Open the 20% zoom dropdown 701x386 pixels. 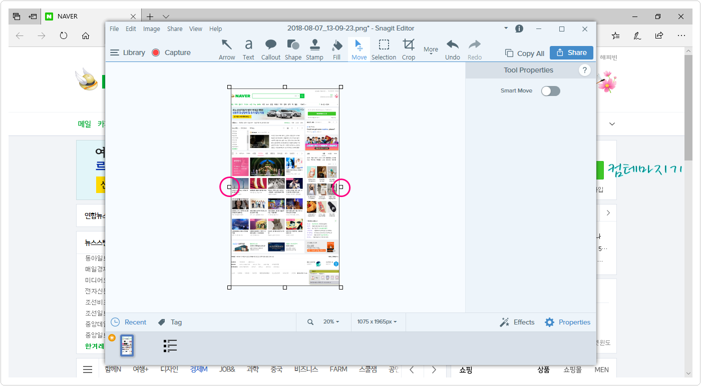point(331,322)
